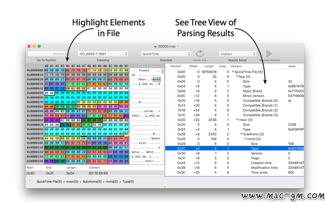Select the Compatible_Brands [2] row

[x=235, y=110]
